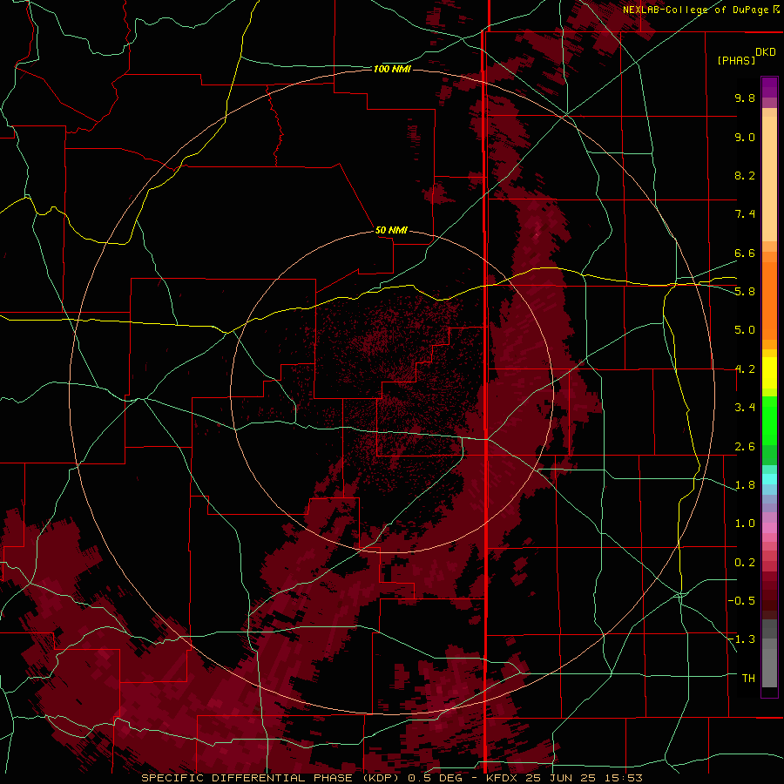Click the 3.4 value on the color scale
Screen dimensions: 784x784
click(x=745, y=408)
